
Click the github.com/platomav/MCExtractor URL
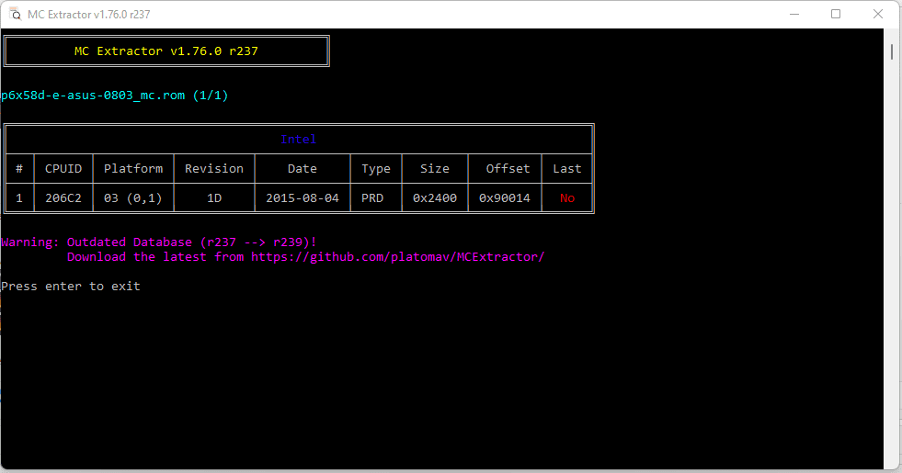click(398, 257)
